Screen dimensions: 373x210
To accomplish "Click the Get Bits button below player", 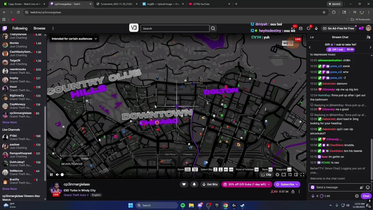I will 210,184.
